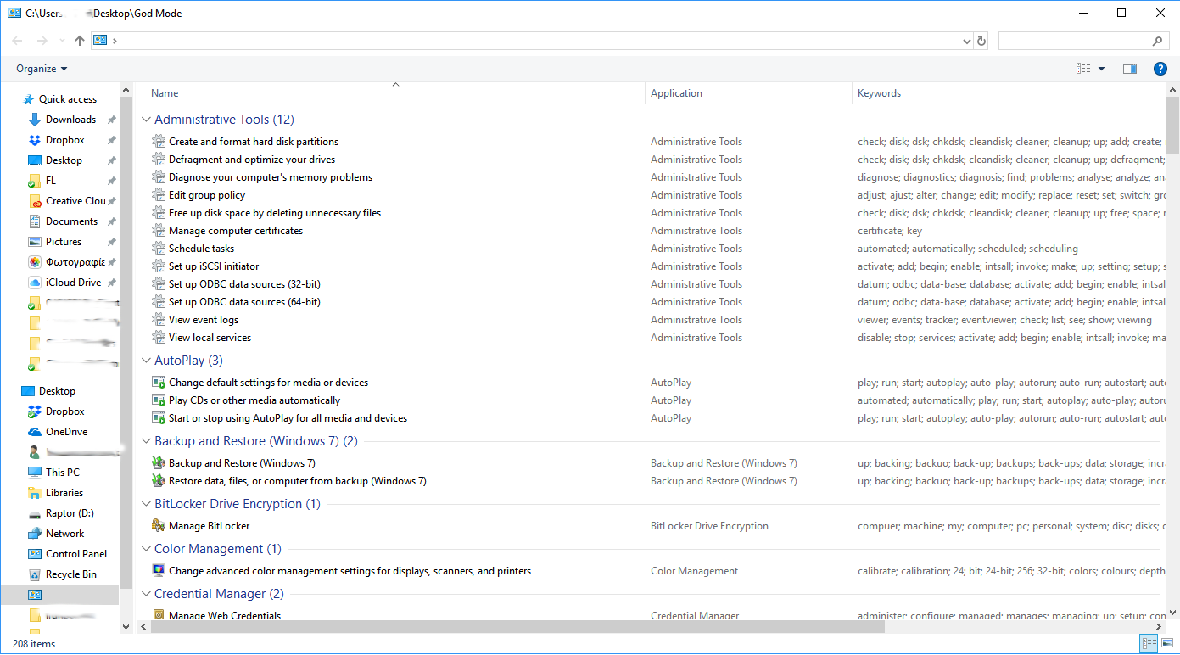Click the Quick access star heading

(x=67, y=99)
